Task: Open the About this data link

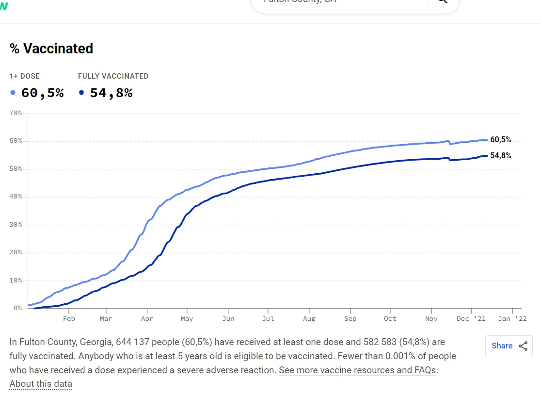Action: pyautogui.click(x=41, y=384)
